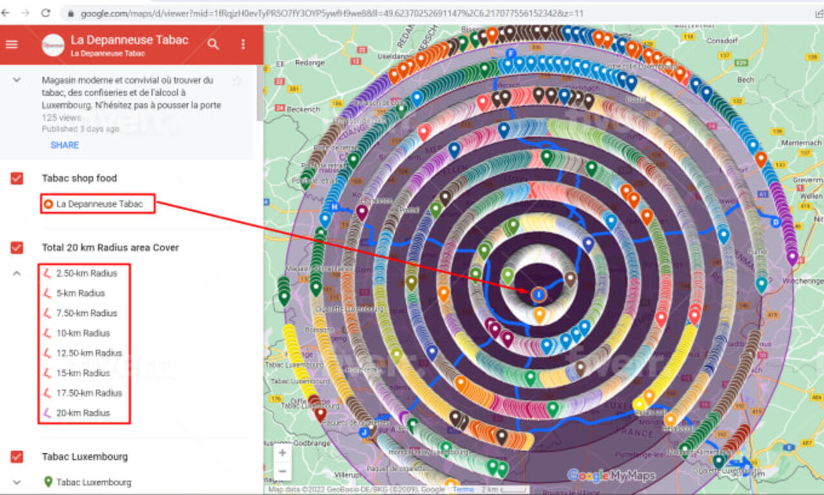Viewport: 824px width, 495px height.
Task: Select the orange La Depanneuse Tabac marker icon
Action: click(49, 204)
